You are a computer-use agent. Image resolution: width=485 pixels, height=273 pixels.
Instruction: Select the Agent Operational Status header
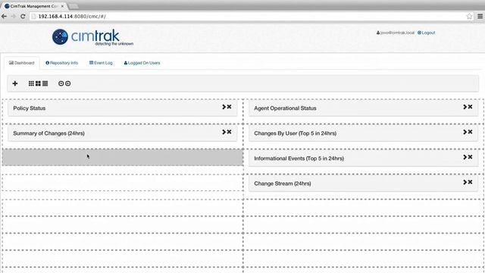coord(364,108)
